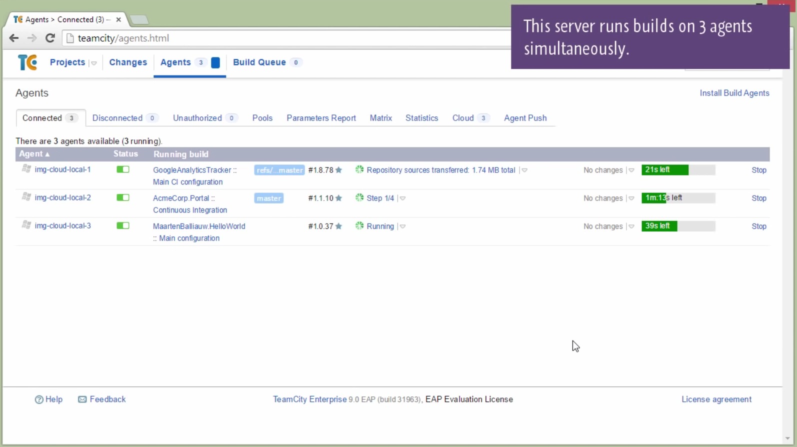The width and height of the screenshot is (797, 447).
Task: Click the favorite star for build #1.8.78
Action: click(x=339, y=170)
